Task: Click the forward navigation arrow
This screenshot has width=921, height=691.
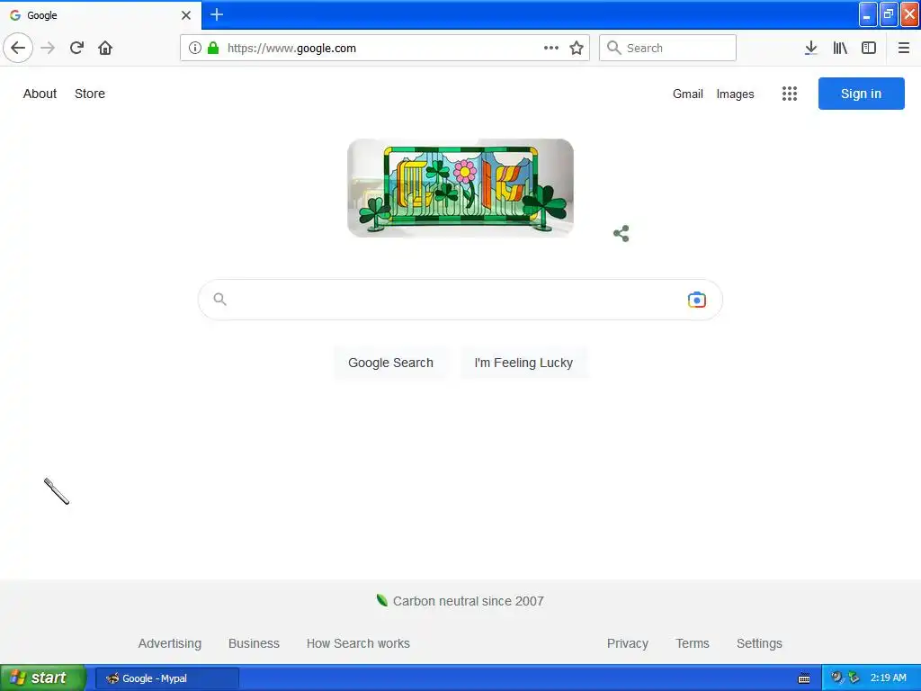Action: click(x=48, y=48)
